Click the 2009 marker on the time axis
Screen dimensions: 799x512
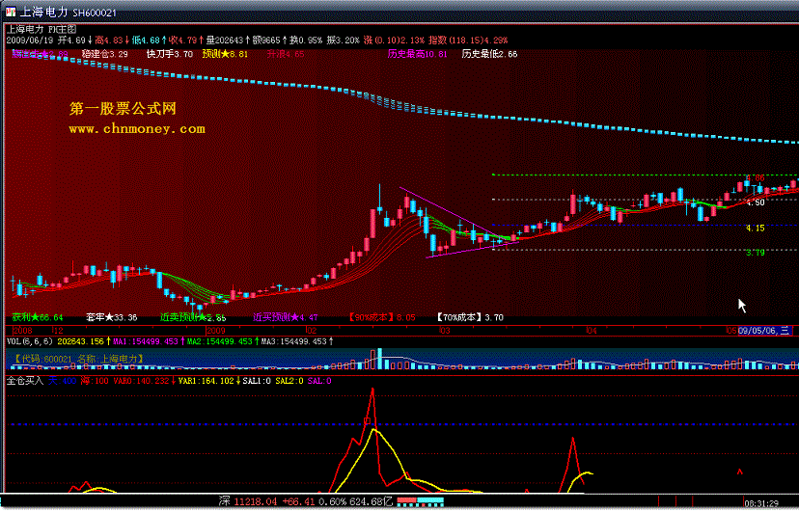click(x=215, y=331)
